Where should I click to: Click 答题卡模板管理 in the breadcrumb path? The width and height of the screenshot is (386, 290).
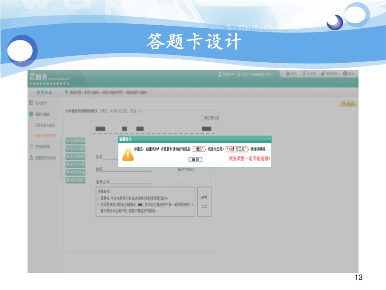112,93
